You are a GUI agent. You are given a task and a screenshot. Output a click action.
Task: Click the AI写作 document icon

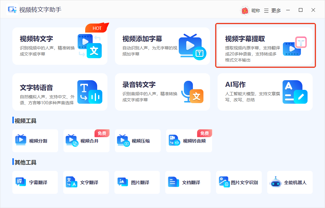coord(295,92)
